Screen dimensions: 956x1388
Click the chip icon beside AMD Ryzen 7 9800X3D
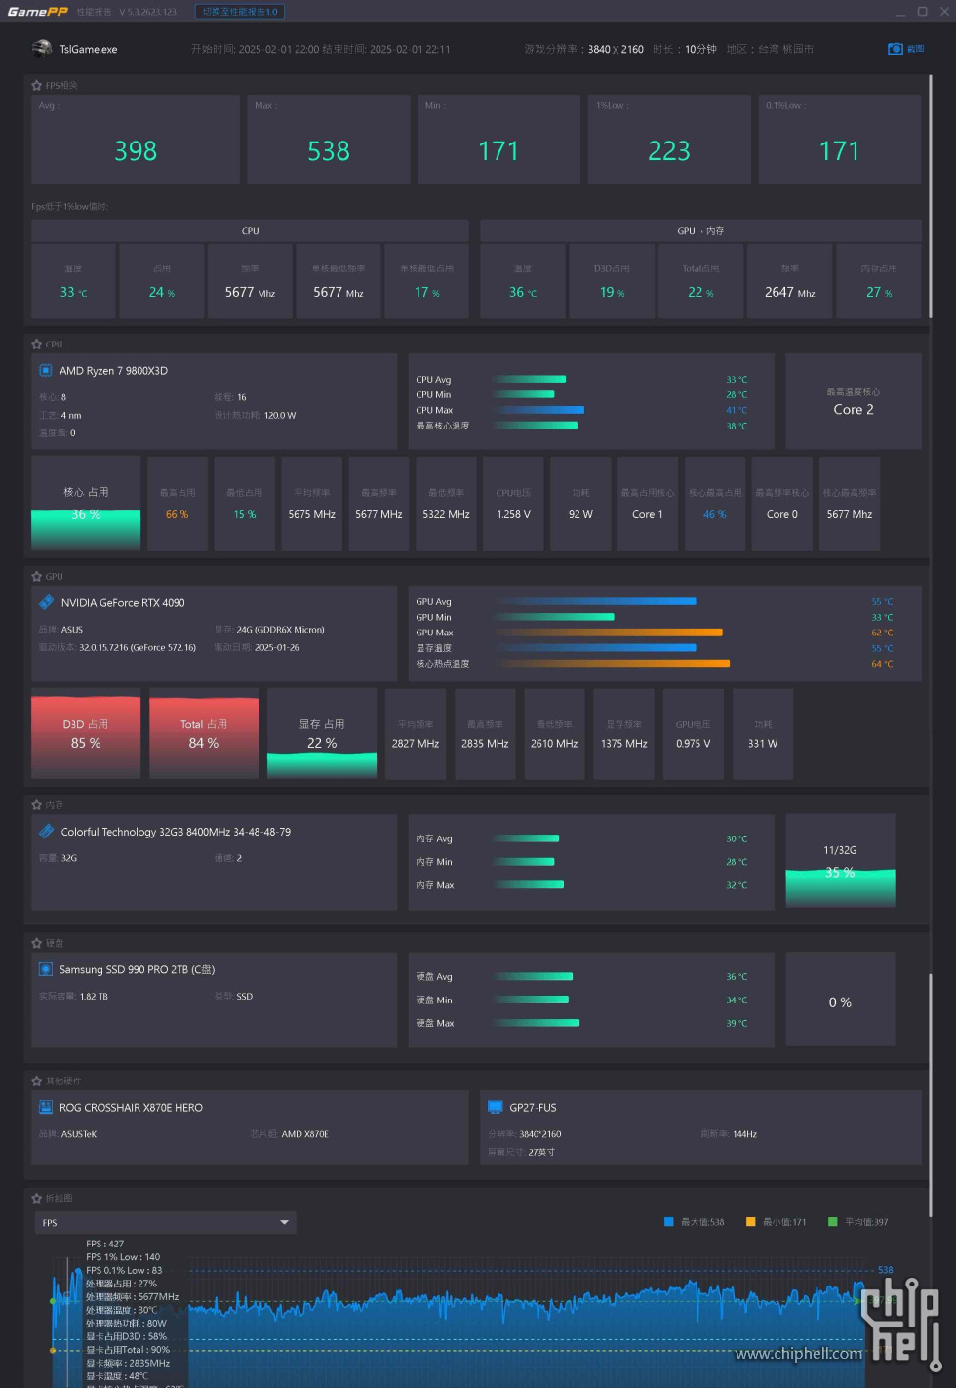pyautogui.click(x=46, y=371)
